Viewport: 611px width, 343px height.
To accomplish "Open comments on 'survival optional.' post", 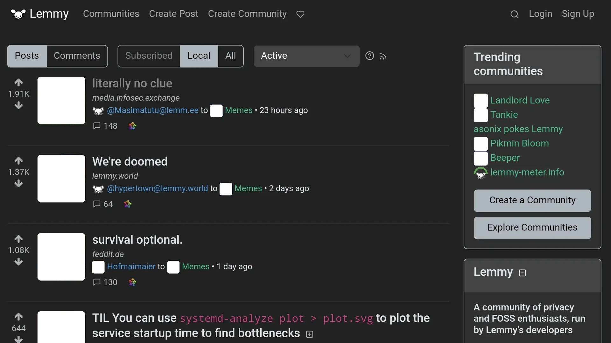I will [x=105, y=282].
